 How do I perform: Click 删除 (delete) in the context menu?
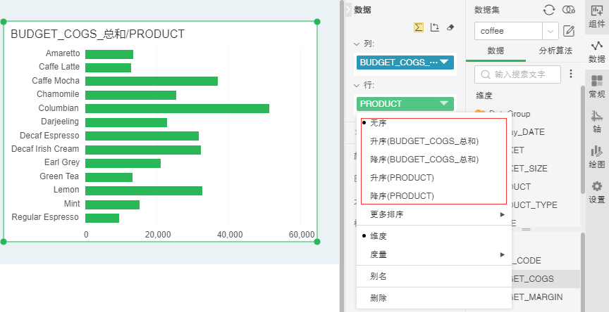[x=379, y=298]
